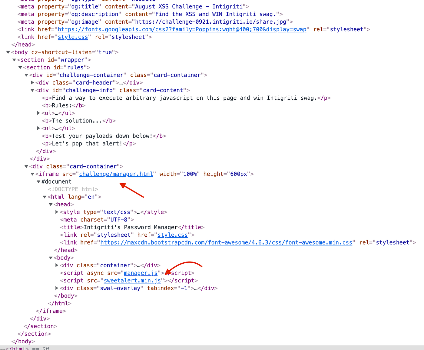Select the last closing section tag
This screenshot has width=424, height=350.
[x=34, y=334]
